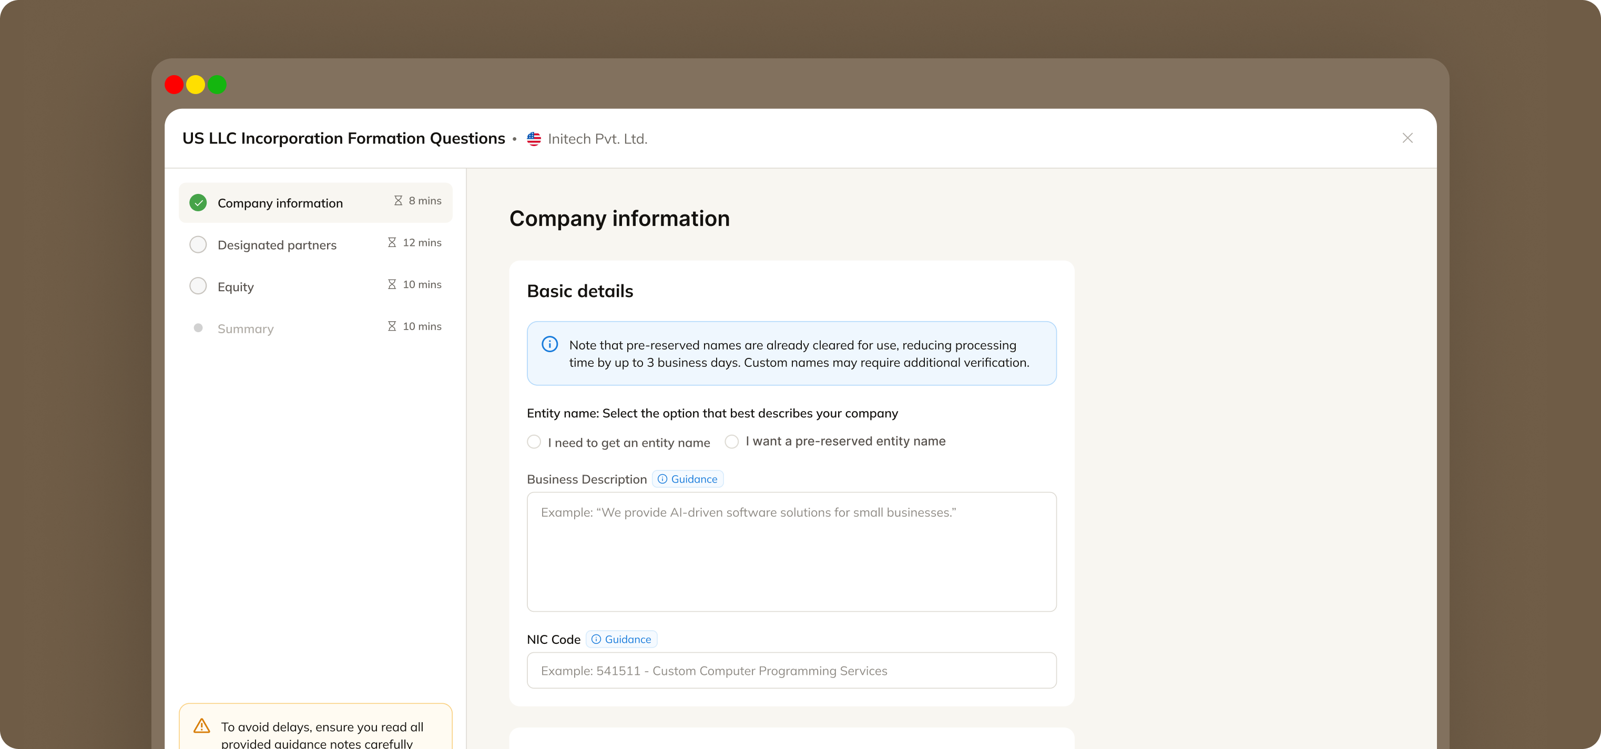1601x749 pixels.
Task: Click the hourglass icon next to 8 mins
Action: (x=398, y=201)
